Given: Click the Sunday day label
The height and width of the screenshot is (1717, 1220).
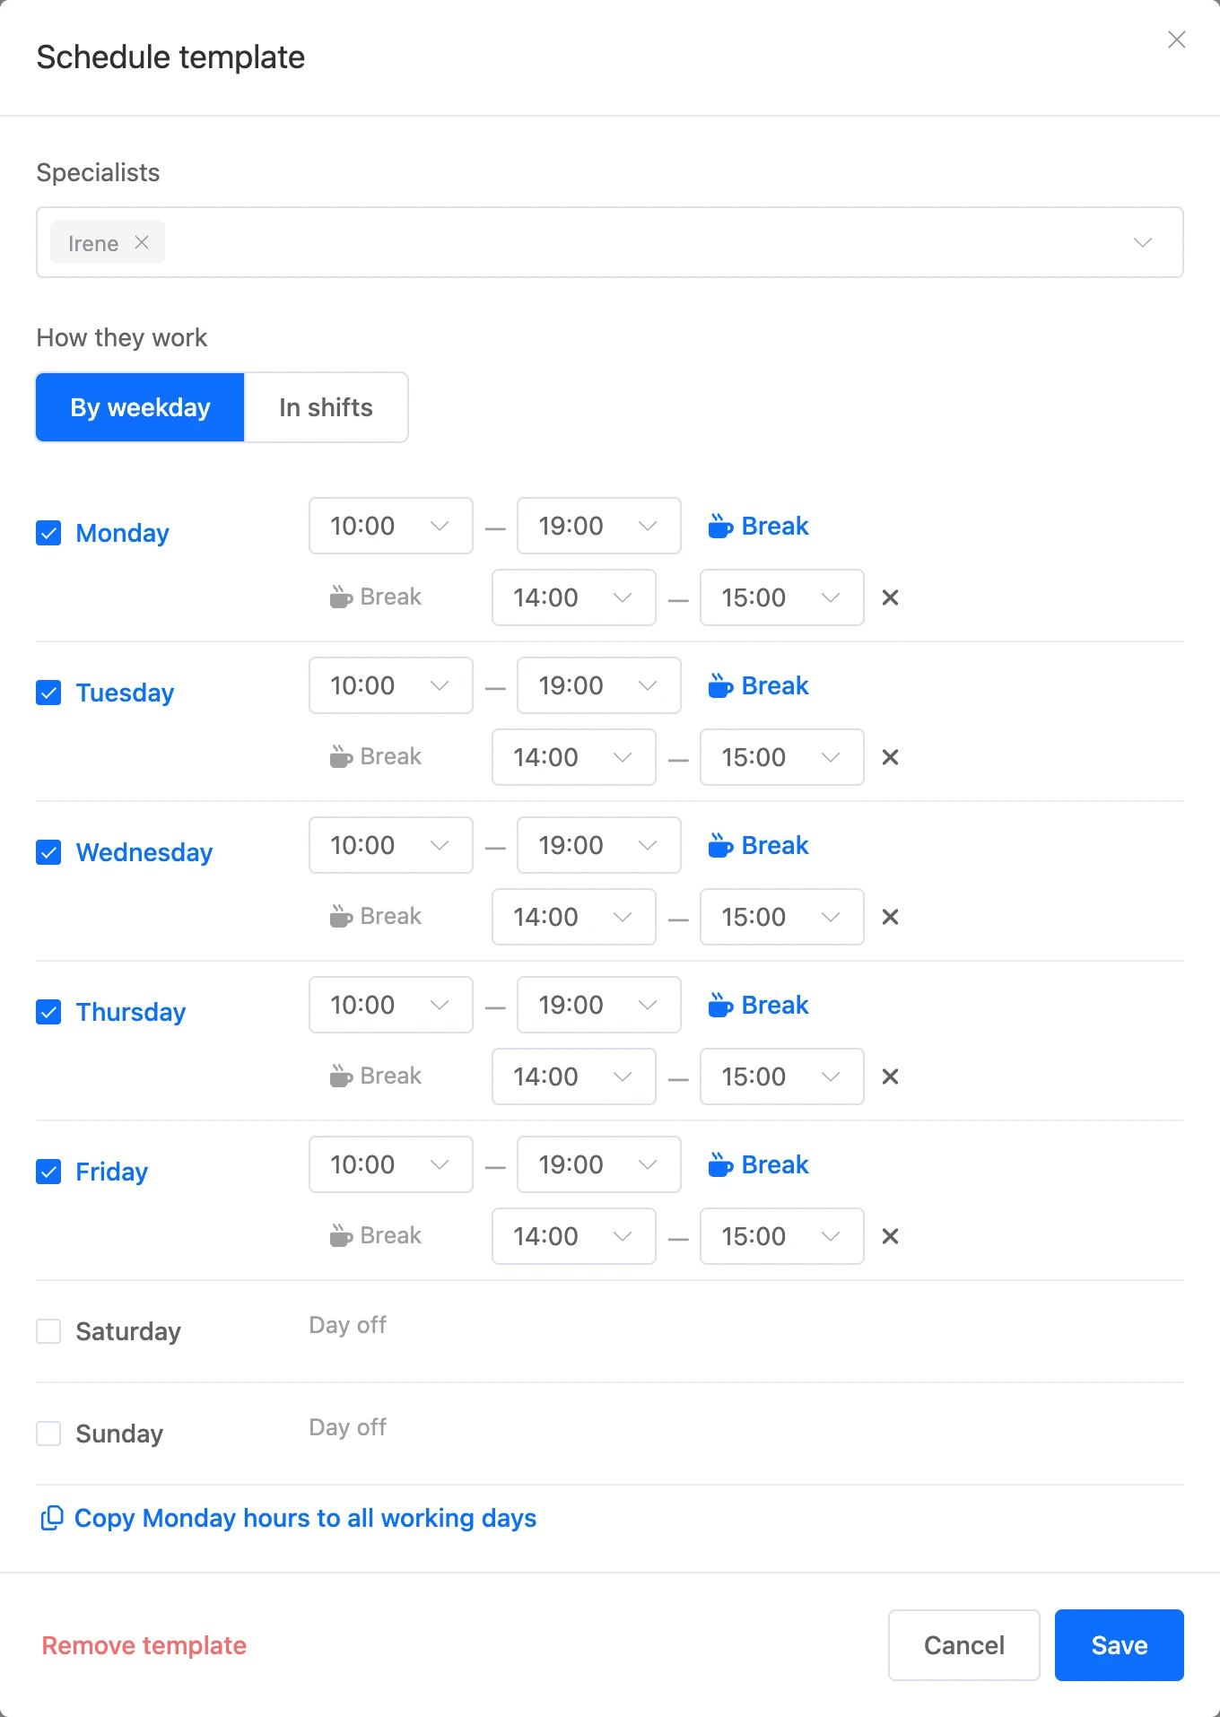Looking at the screenshot, I should [x=119, y=1434].
